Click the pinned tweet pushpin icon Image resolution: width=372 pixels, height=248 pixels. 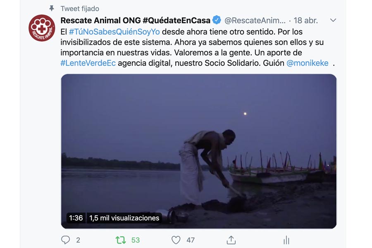[x=52, y=9]
